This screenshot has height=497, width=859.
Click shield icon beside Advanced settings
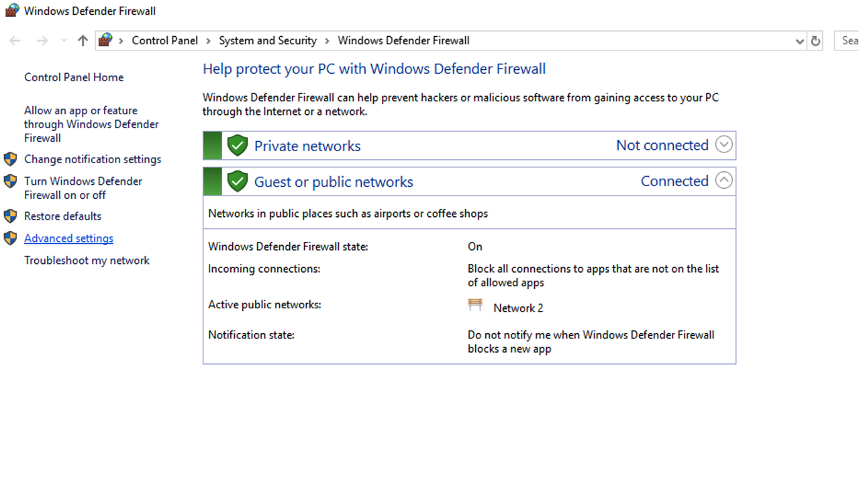(x=10, y=238)
